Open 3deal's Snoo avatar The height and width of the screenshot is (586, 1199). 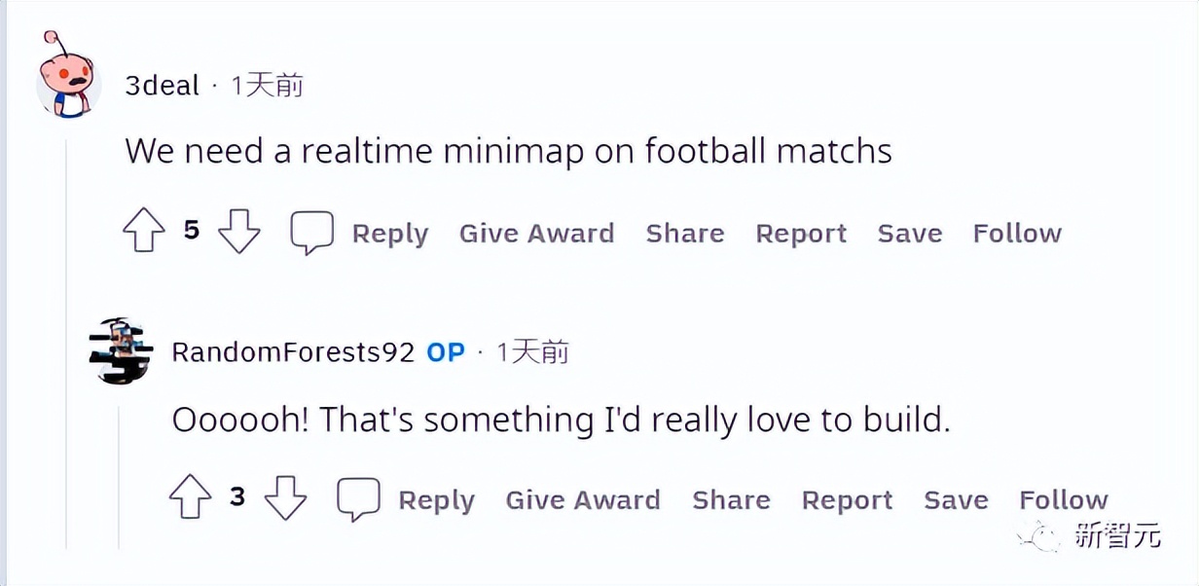[x=67, y=80]
